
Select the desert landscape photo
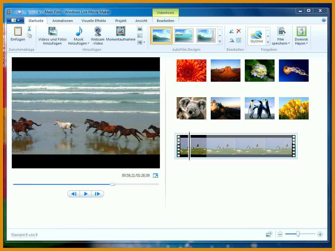226,71
